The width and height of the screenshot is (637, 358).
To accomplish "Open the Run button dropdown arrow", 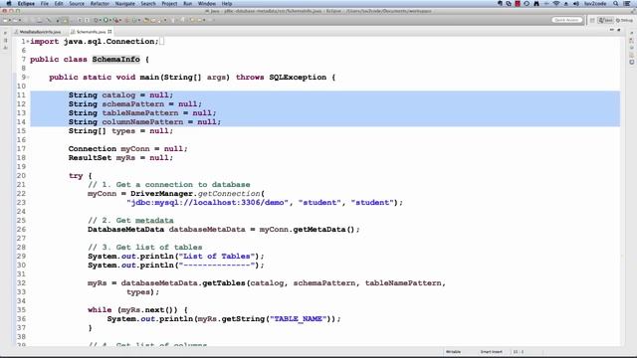I will point(110,20).
